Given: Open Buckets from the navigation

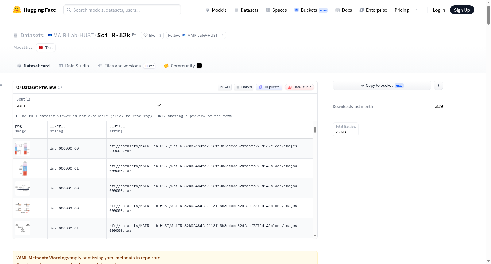Looking at the screenshot, I should (311, 10).
